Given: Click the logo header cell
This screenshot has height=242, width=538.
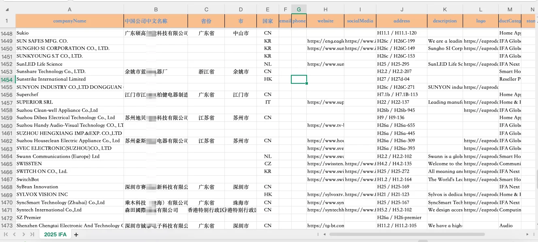Looking at the screenshot, I should coord(481,21).
